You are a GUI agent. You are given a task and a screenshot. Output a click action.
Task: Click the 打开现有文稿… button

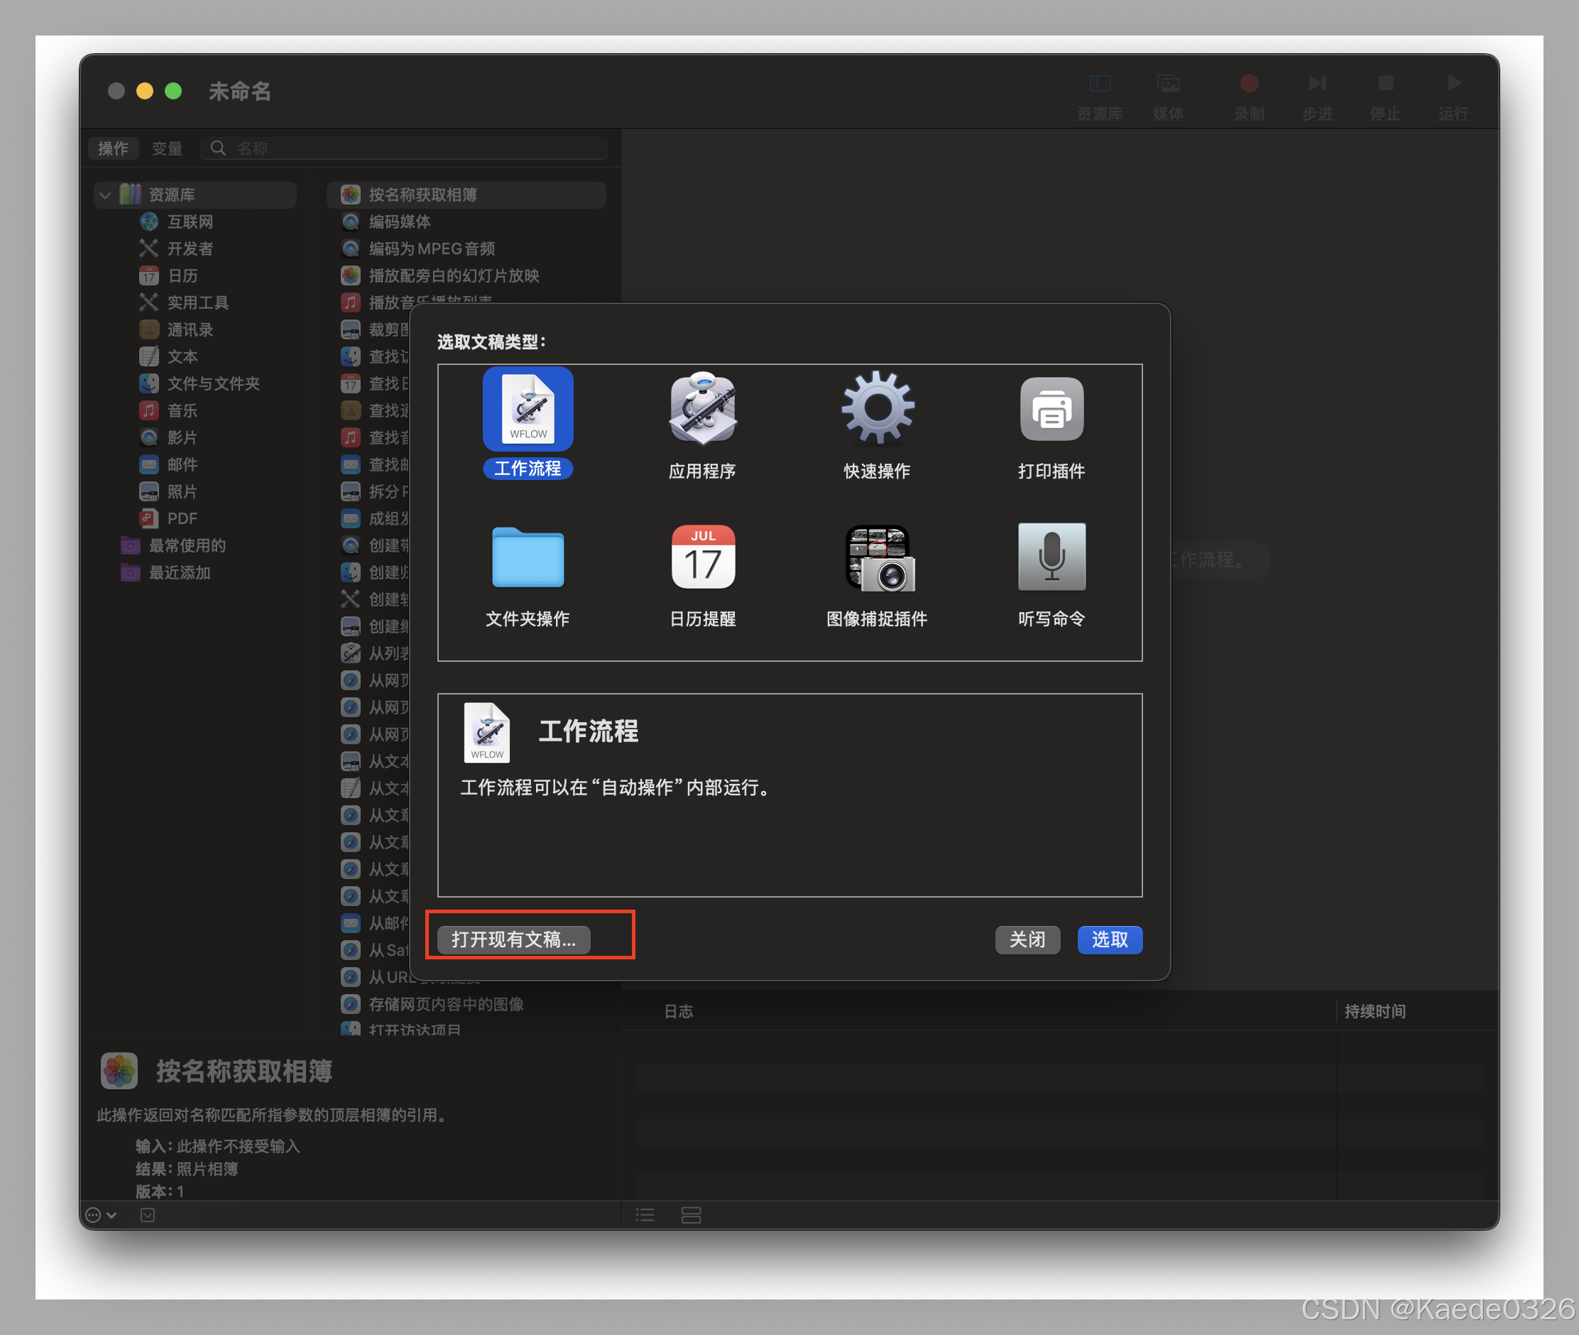click(514, 939)
